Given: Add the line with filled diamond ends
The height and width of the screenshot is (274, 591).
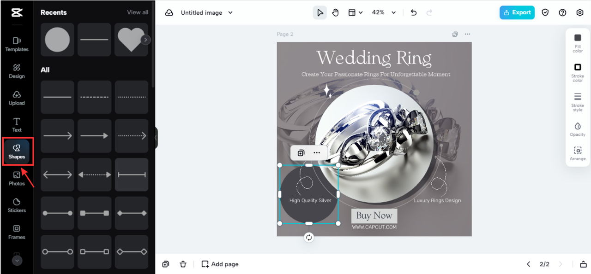Looking at the screenshot, I should point(132,213).
